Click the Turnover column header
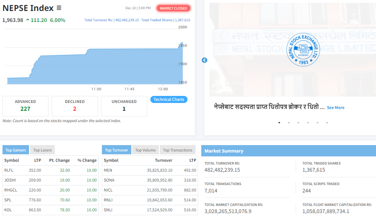This screenshot has height=218, width=376. (163, 160)
